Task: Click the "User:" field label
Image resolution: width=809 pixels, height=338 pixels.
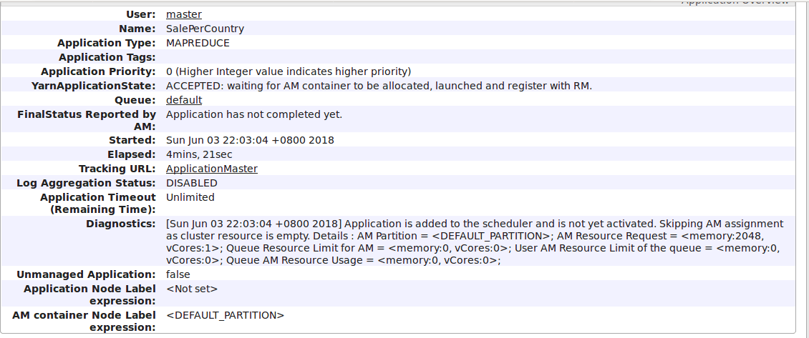Action: [x=140, y=14]
